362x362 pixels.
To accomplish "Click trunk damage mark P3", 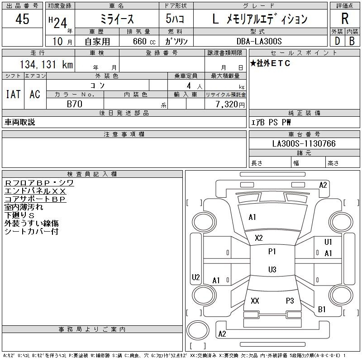I will click(290, 300).
